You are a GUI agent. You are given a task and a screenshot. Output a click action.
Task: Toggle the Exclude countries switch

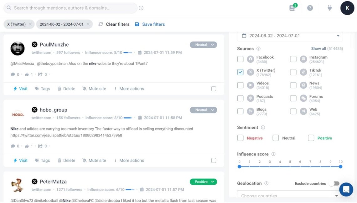click(x=334, y=183)
